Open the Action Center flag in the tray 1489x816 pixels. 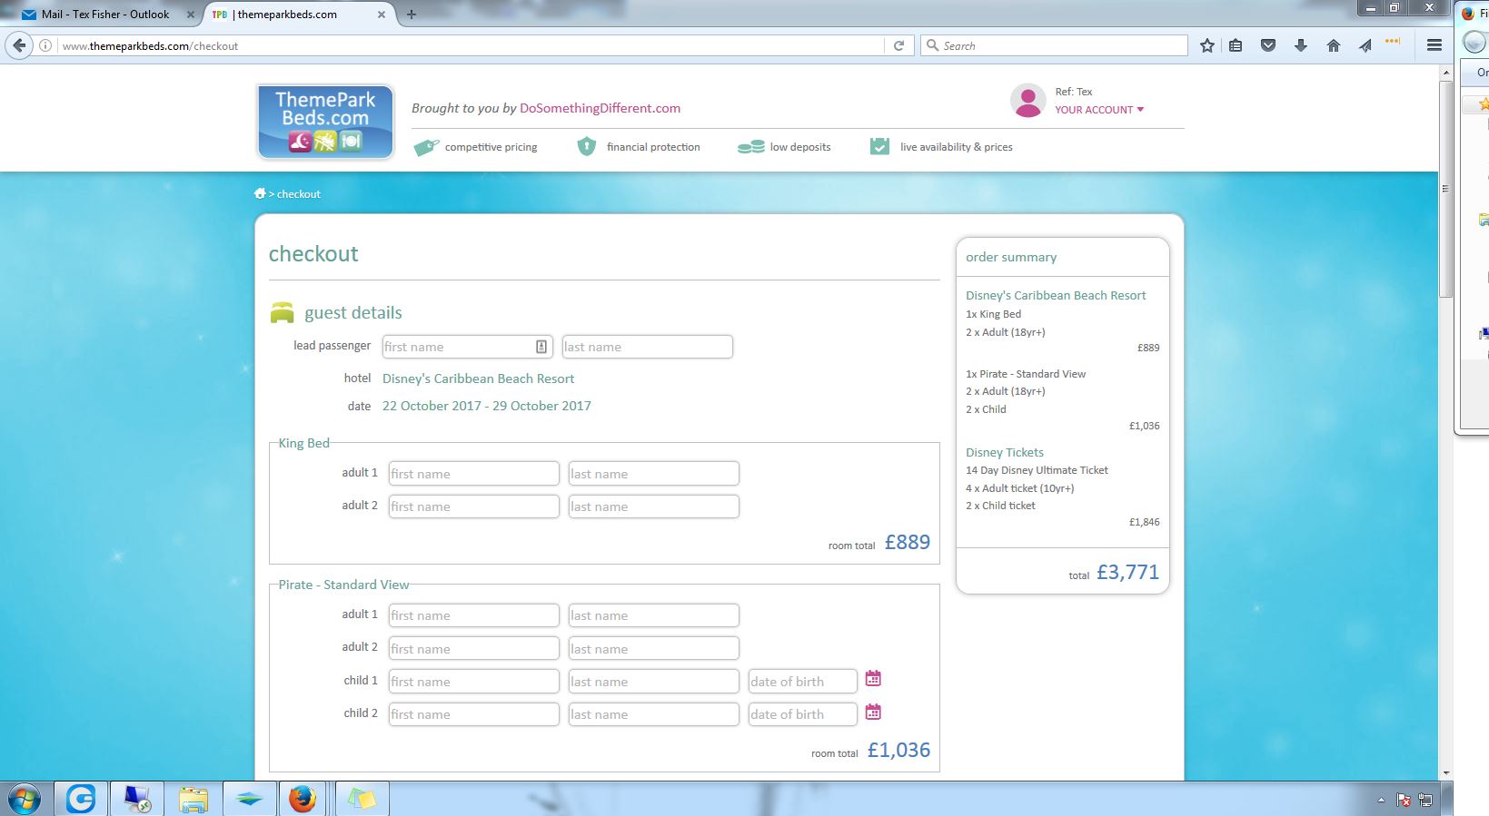(1404, 801)
